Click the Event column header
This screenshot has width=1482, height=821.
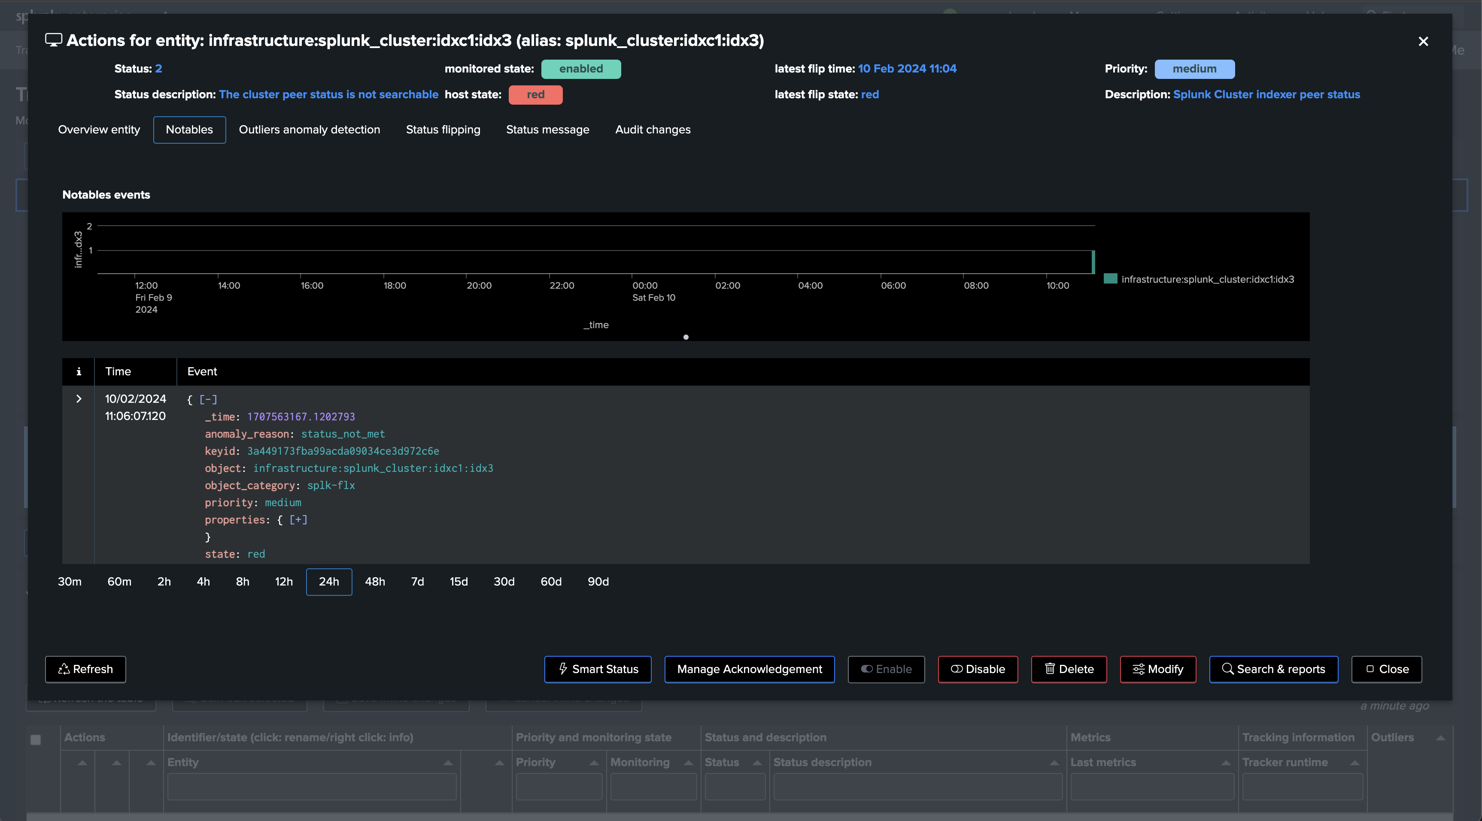pyautogui.click(x=202, y=371)
